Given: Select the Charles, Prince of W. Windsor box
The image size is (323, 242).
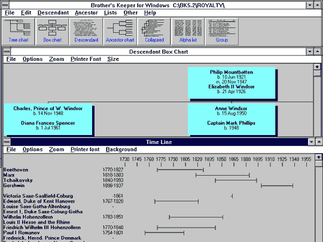Looking at the screenshot, I should [x=48, y=119].
